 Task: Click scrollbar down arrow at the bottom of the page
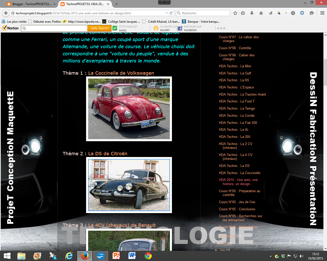point(325,249)
